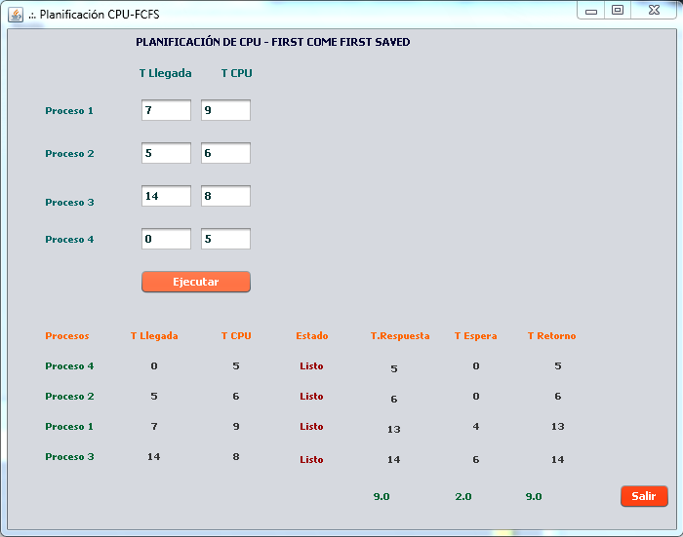This screenshot has width=683, height=537.
Task: Close the Planificación CPU-FCFS window
Action: pyautogui.click(x=654, y=11)
